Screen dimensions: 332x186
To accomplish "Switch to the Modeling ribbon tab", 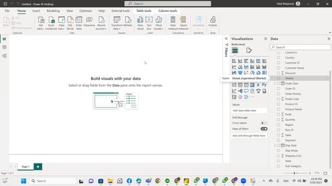I will coord(53,11).
